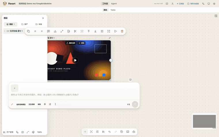Viewport: 219px width, 137px height.
Task: Click the download tray icon in floating toolbar
Action: 55,31
